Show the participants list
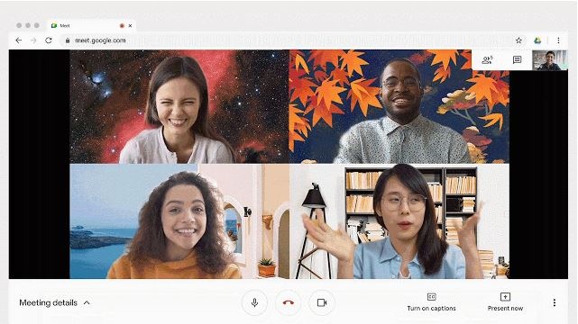Image resolution: width=578 pixels, height=324 pixels. [x=487, y=60]
